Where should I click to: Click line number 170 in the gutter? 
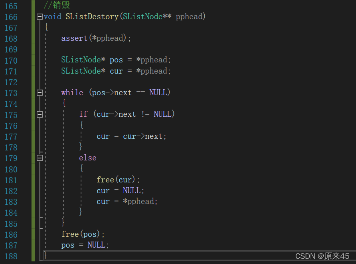(x=11, y=60)
